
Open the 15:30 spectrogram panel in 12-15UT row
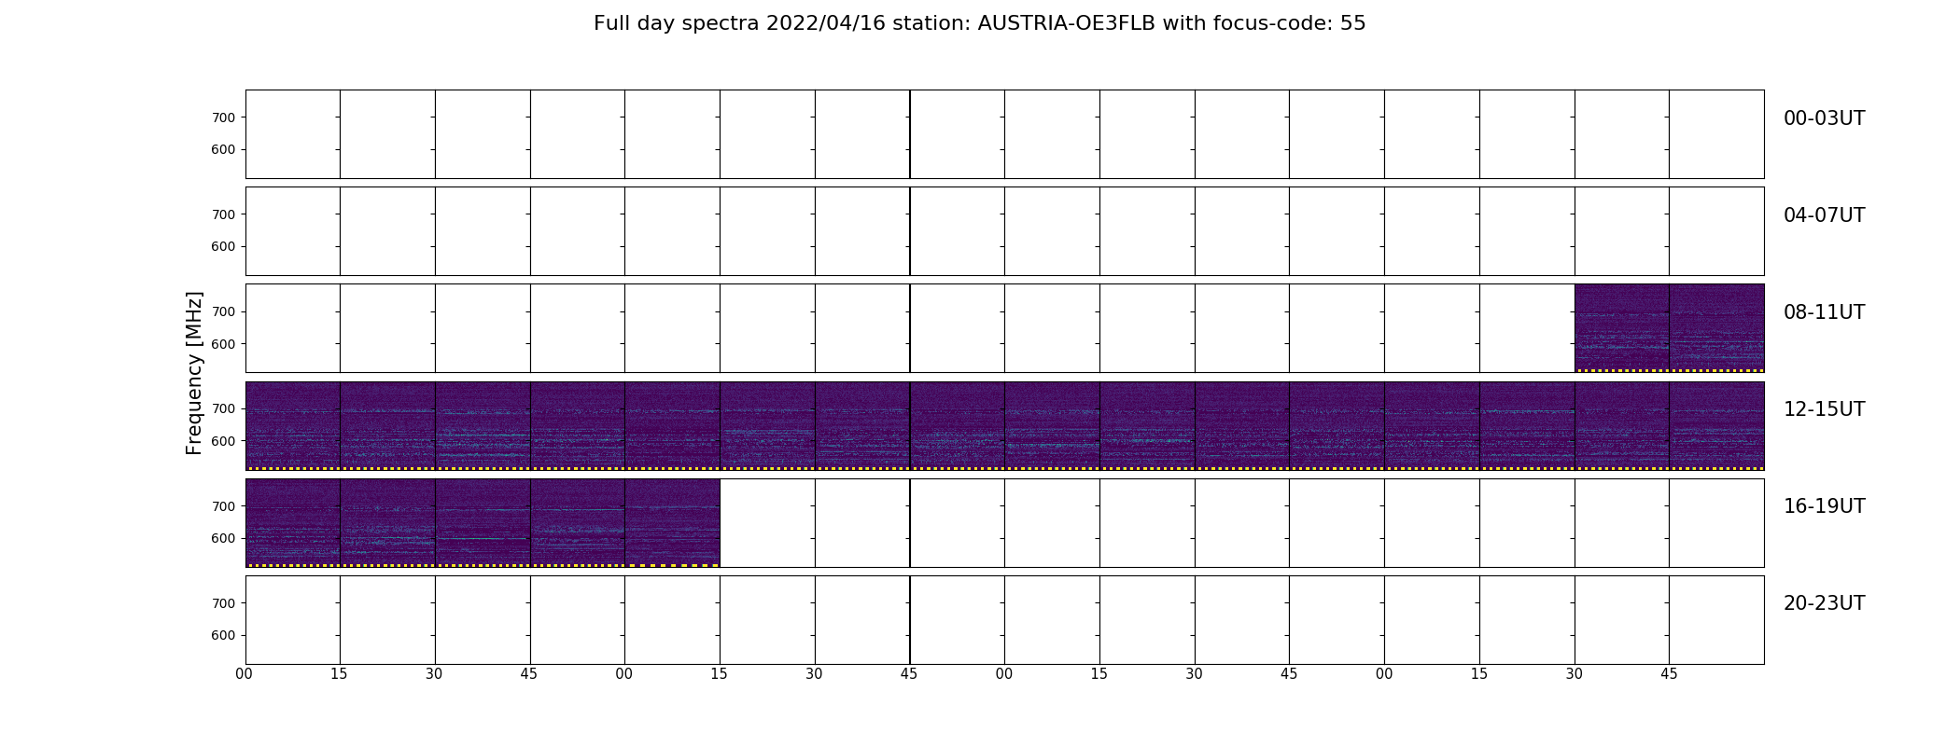(1621, 425)
